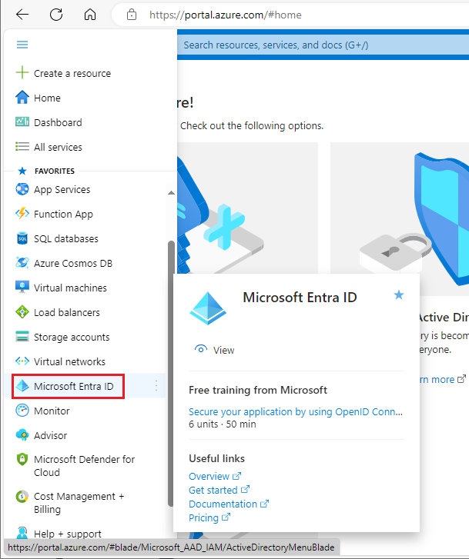This screenshot has height=559, width=469.
Task: Unfavorite Microsoft Entra ID with star
Action: coord(399,294)
